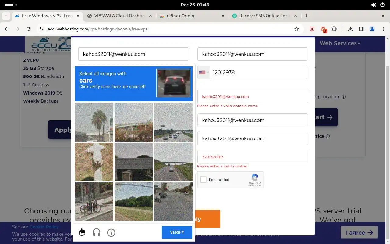Screen dimensions: 390x244
Task: Expand the Web Services menu
Action: coord(340,43)
